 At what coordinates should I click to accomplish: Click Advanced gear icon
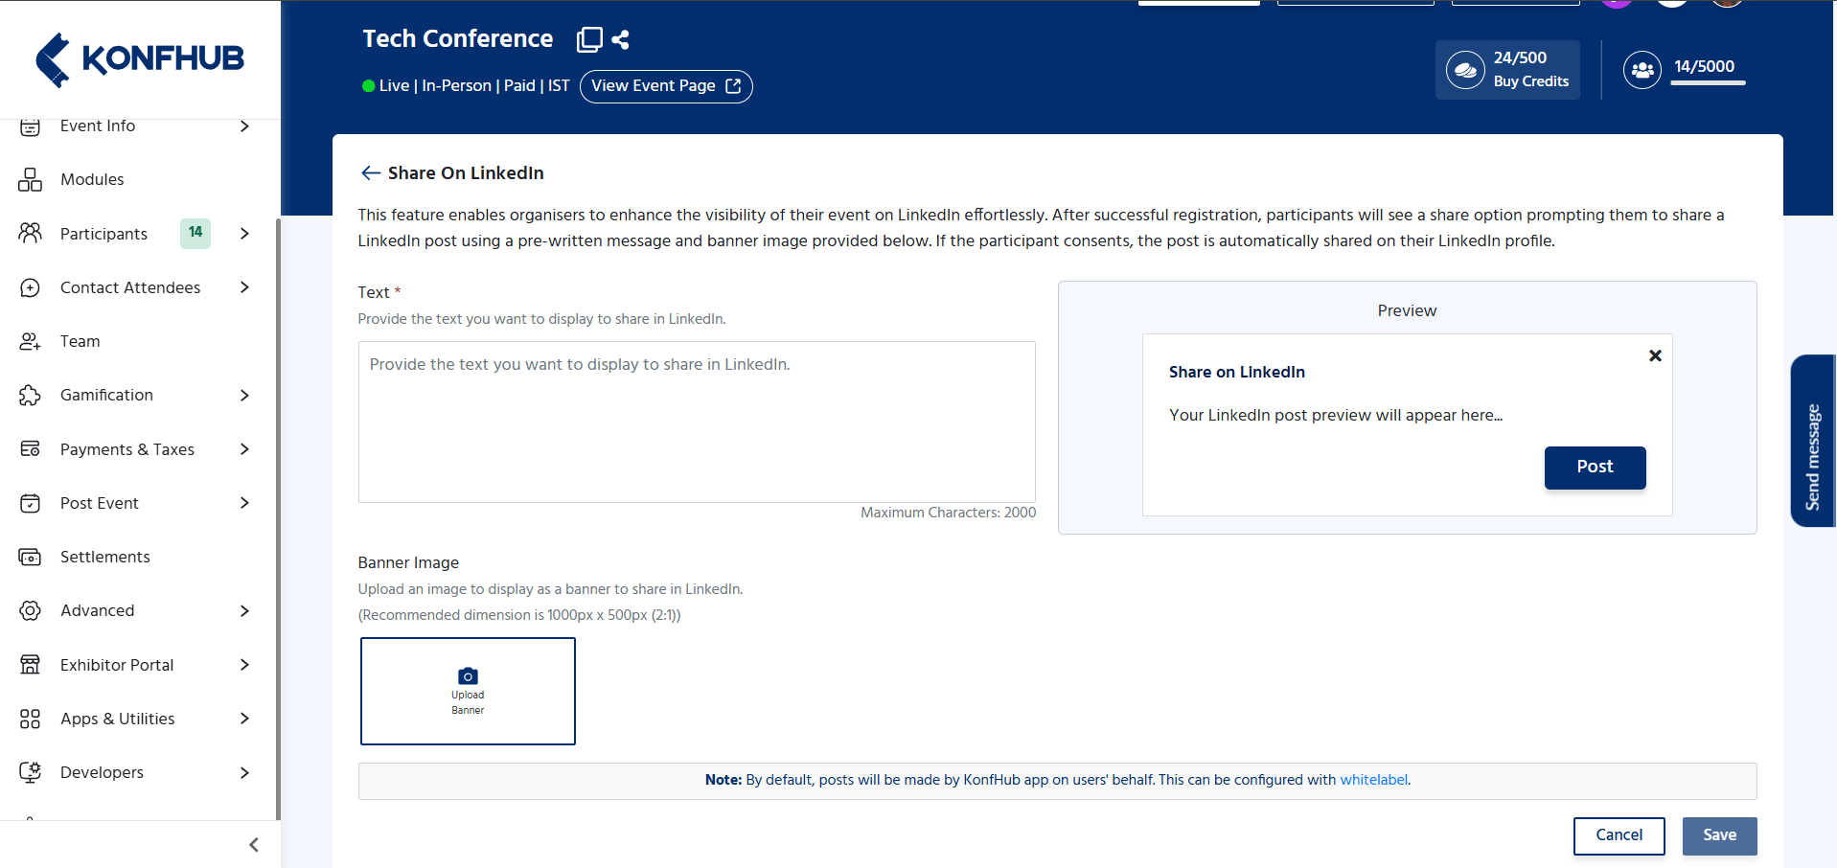31,610
